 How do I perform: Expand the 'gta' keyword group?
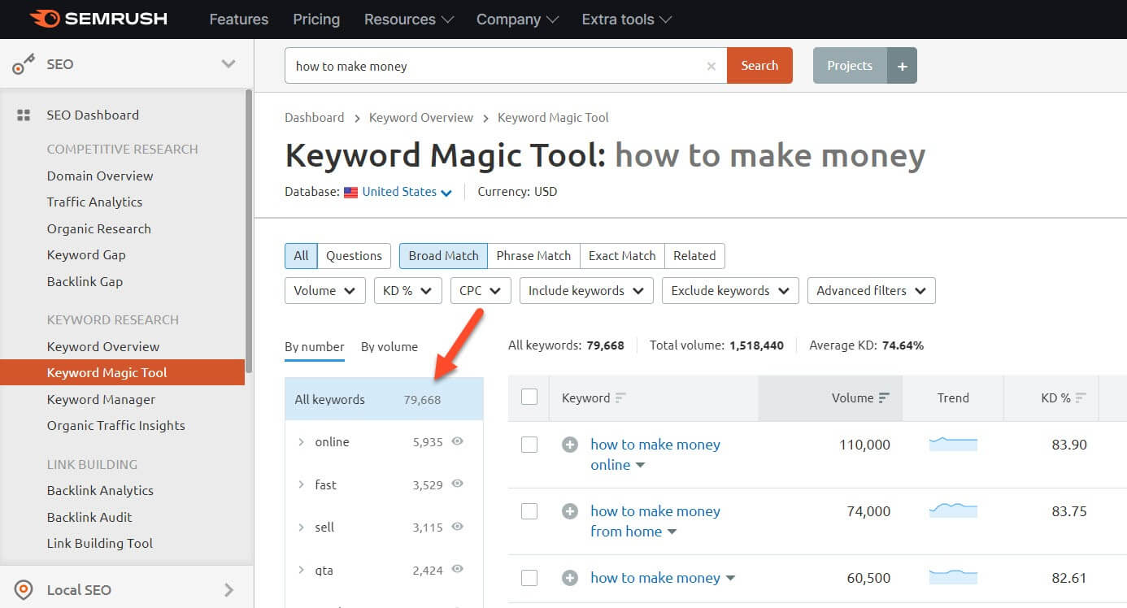pos(301,570)
